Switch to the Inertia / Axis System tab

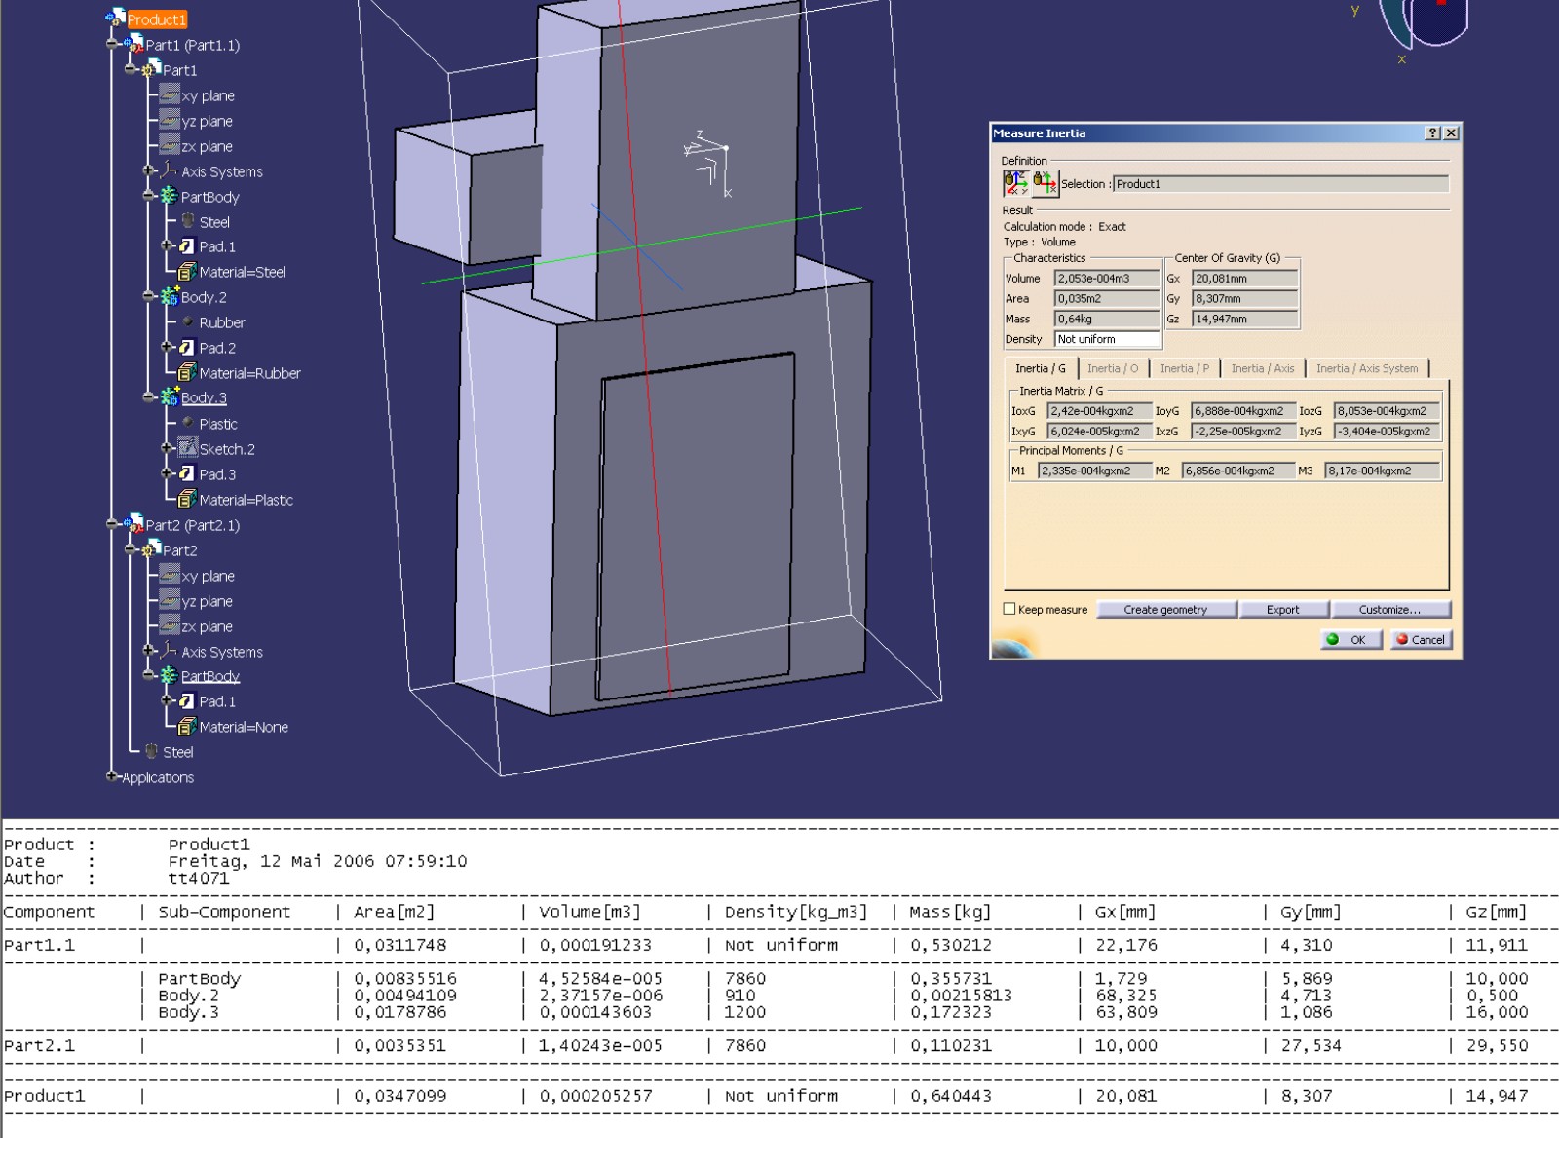(x=1367, y=368)
